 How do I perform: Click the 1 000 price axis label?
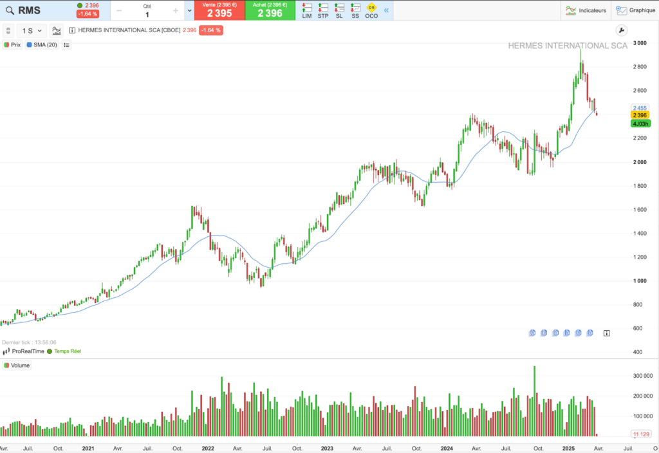[x=640, y=281]
